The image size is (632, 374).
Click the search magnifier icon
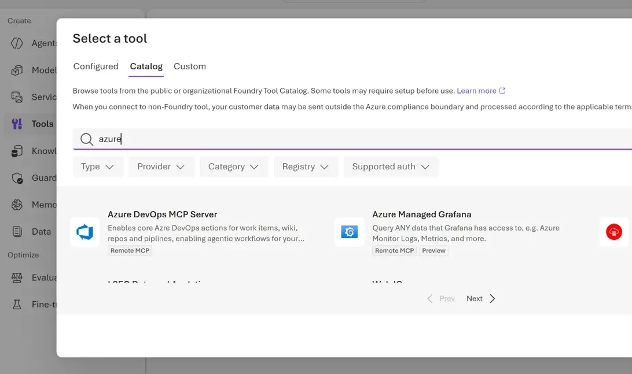(86, 139)
